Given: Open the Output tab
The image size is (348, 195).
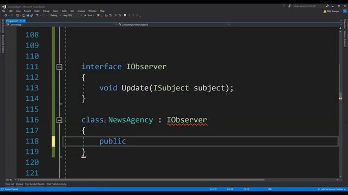Looking at the screenshot, I should click(20, 184).
